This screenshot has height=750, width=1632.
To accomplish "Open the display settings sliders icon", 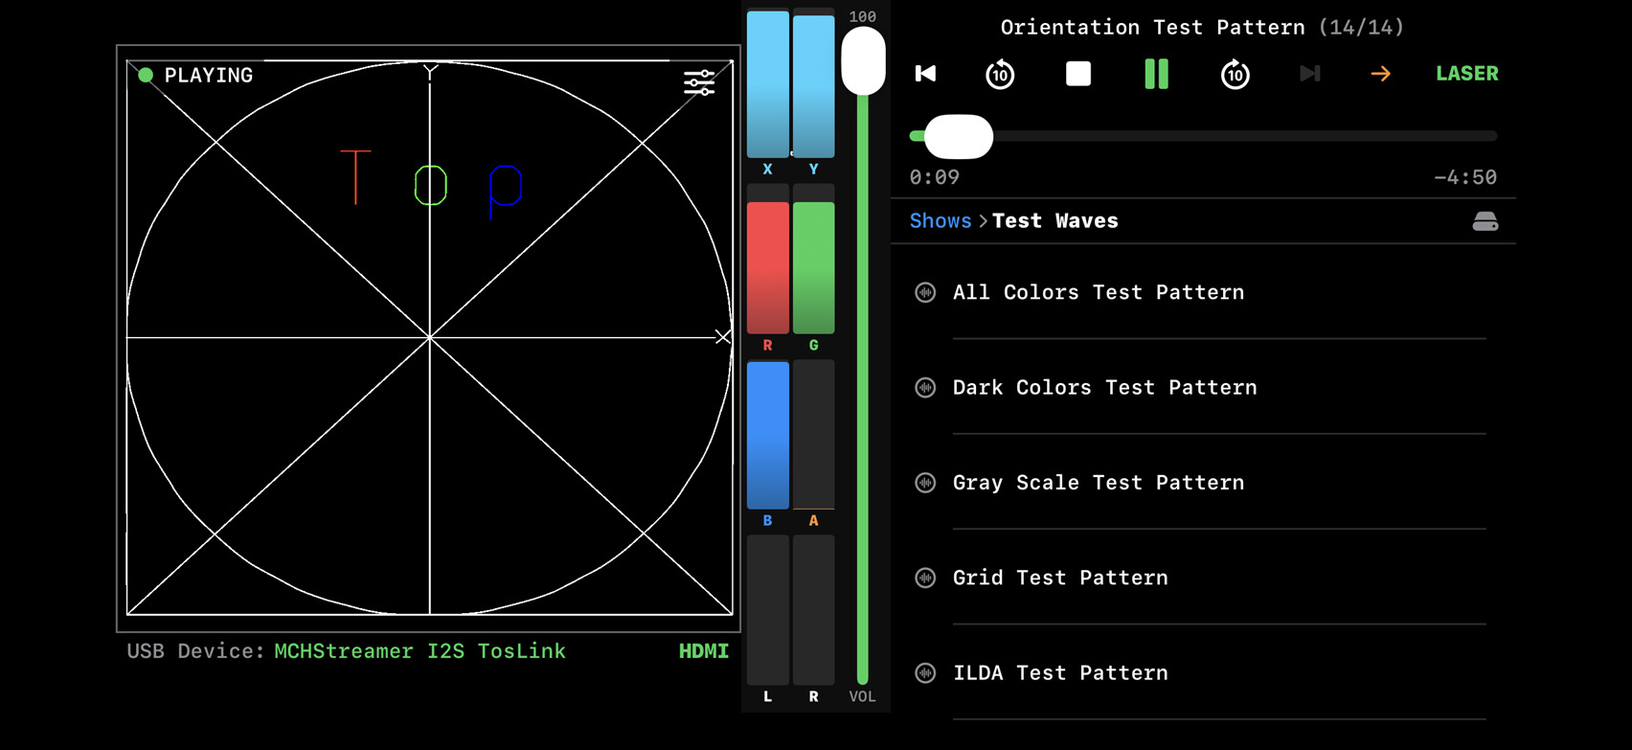I will (699, 82).
